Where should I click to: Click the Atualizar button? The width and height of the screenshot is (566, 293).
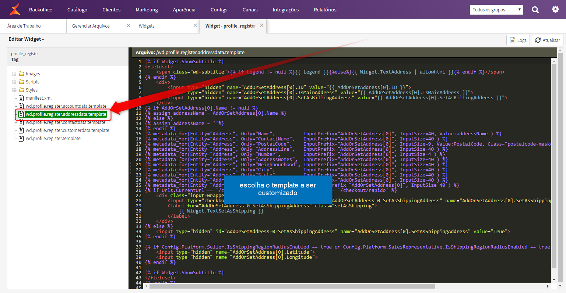point(547,40)
